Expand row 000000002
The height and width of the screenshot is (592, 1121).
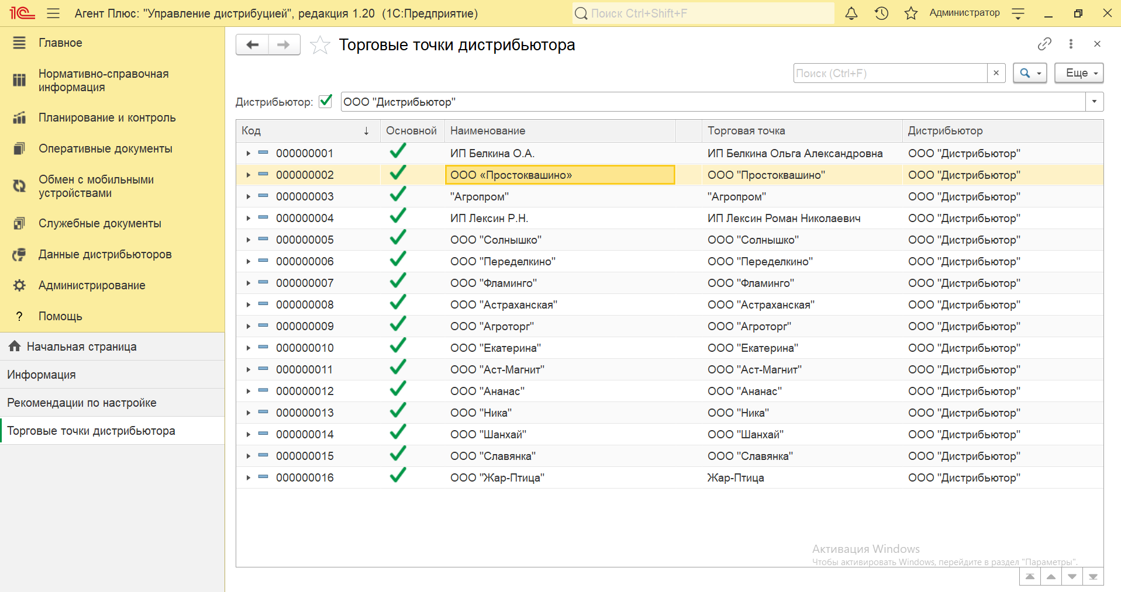(x=249, y=175)
